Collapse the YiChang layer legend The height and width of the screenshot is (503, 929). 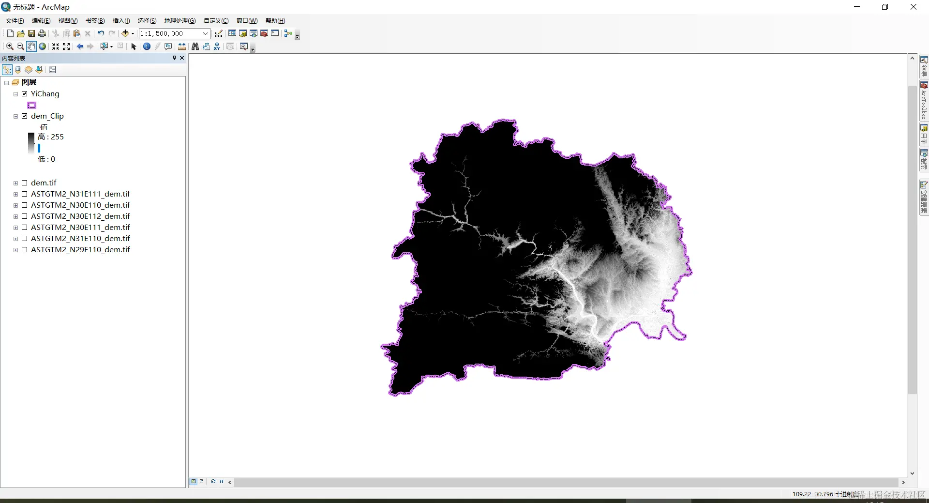click(15, 94)
